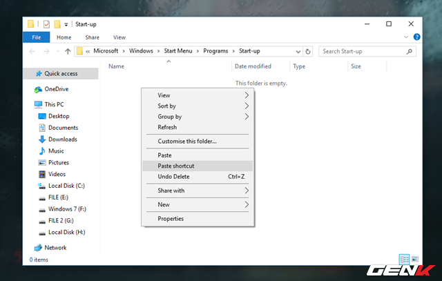Open the Music folder in sidebar
Viewport: 442px width, 281px height.
(x=56, y=151)
